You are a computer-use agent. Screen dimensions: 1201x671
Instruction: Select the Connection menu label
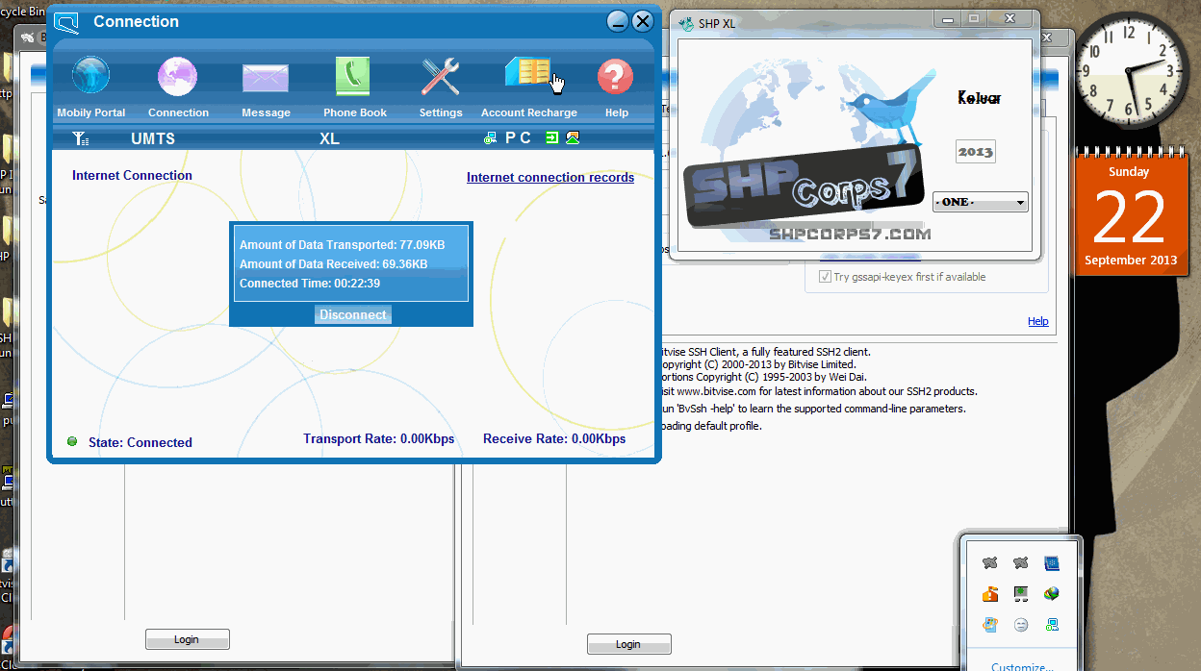click(178, 112)
